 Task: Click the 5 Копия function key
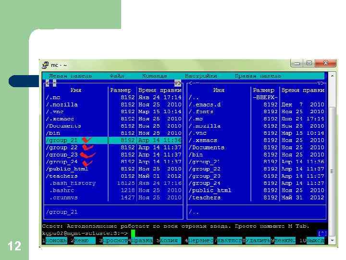169,240
